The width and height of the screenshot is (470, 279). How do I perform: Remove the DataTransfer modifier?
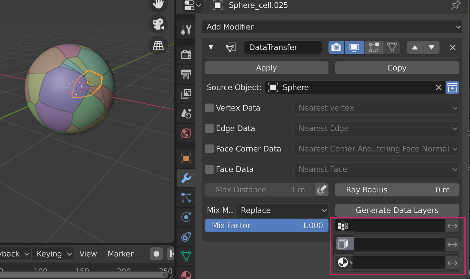pyautogui.click(x=453, y=47)
